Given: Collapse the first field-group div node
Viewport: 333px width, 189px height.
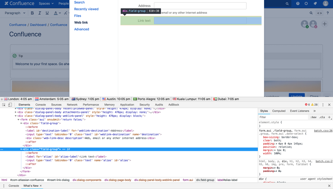Looking at the screenshot, I should (21, 123).
